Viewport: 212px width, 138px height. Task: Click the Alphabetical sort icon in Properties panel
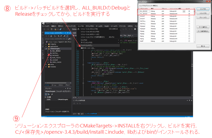[x=49, y=94]
